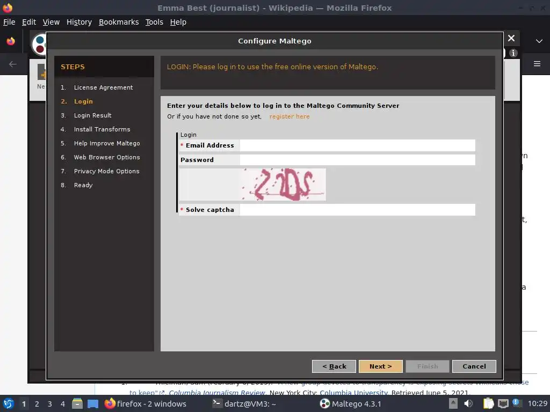Click the Maltego logo behind the dialog
The height and width of the screenshot is (412, 550).
tap(39, 44)
